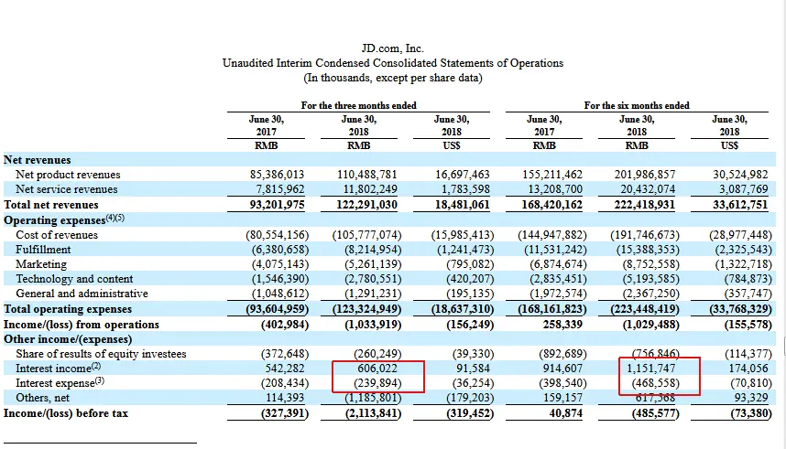Select the "Net product revenues" row label
Image resolution: width=786 pixels, height=449 pixels.
click(x=68, y=175)
